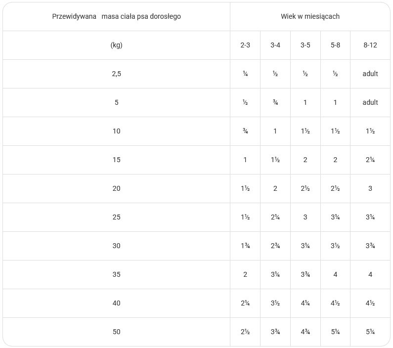Select the 3-4 months column header
Image resolution: width=393 pixels, height=348 pixels.
[275, 45]
